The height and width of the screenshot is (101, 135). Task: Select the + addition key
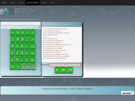[x=27, y=53]
